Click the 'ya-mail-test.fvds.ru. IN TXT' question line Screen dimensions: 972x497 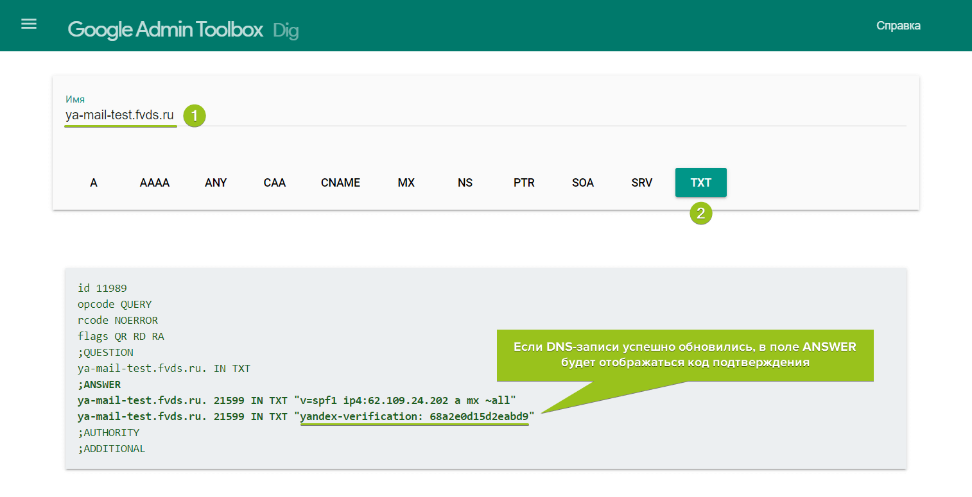(x=164, y=369)
